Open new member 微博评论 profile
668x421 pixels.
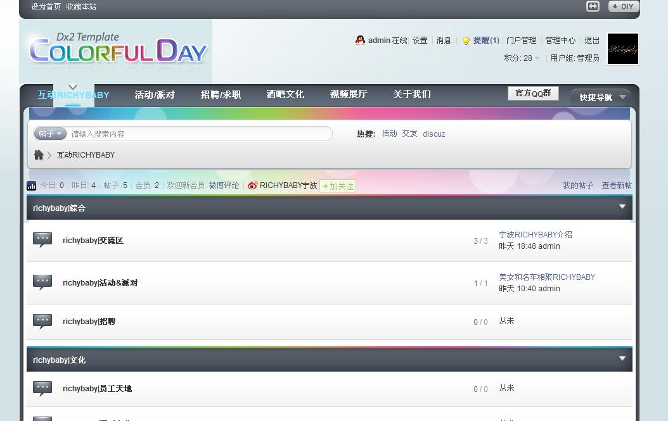click(x=224, y=185)
